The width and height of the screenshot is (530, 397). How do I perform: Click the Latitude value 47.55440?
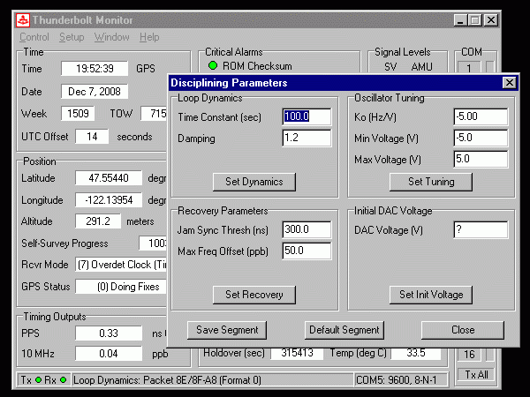click(x=109, y=178)
